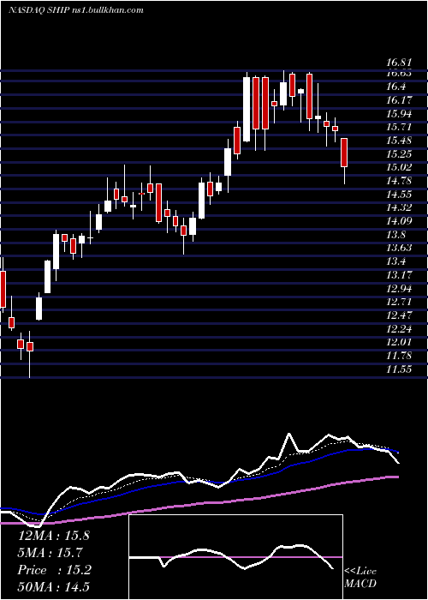This screenshot has height=600, width=428.
Task: Click the 15.02 price axis label
Action: (x=399, y=167)
